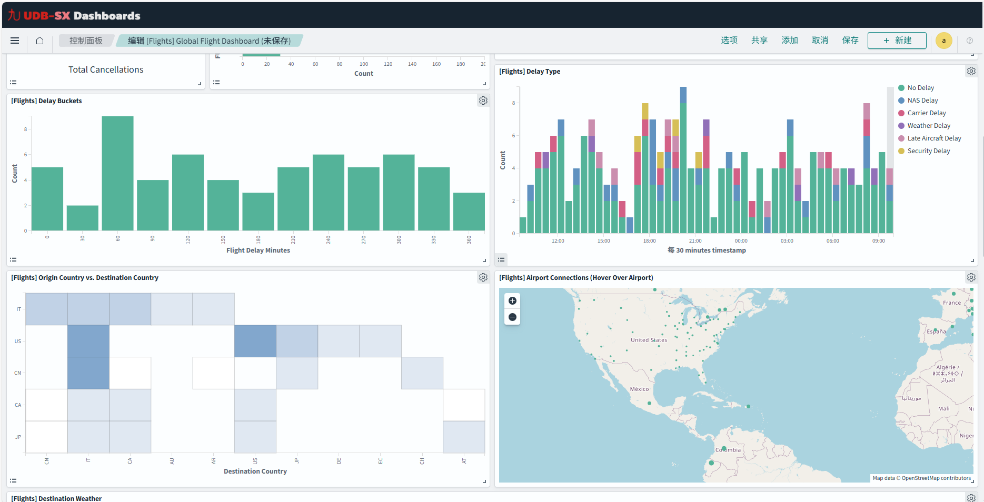The width and height of the screenshot is (984, 502).
Task: Toggle legend on Delay Buckets chart
Action: (x=14, y=259)
